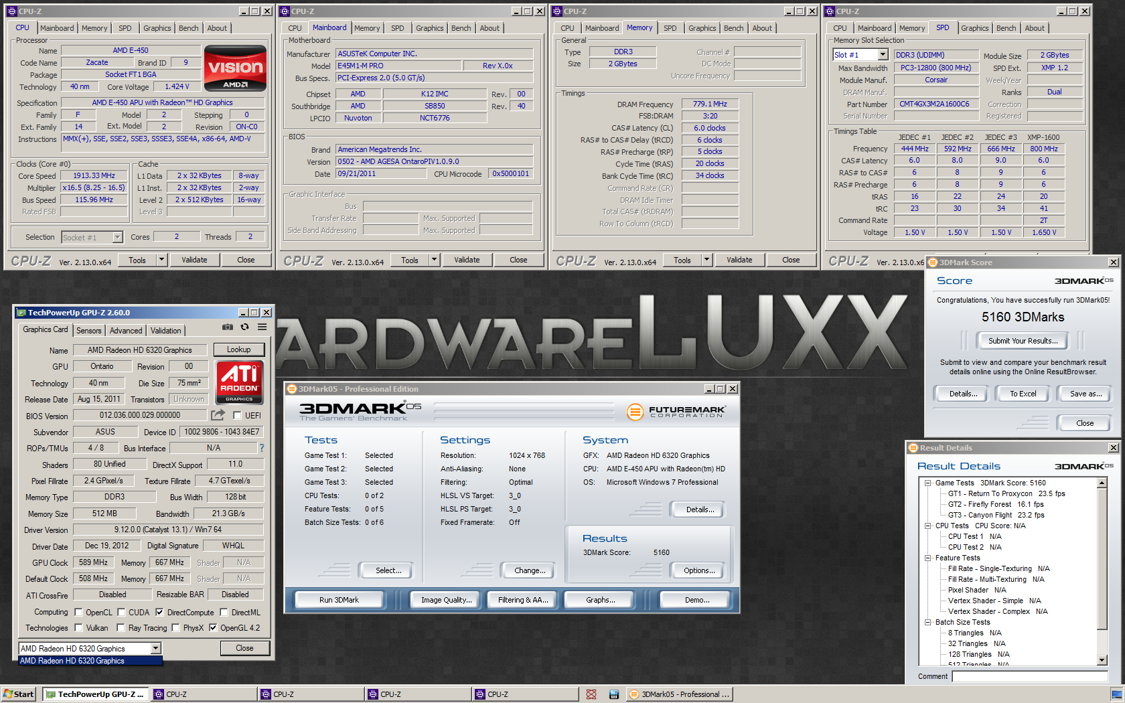Collapse the Batch Size Tests tree node

[x=928, y=622]
